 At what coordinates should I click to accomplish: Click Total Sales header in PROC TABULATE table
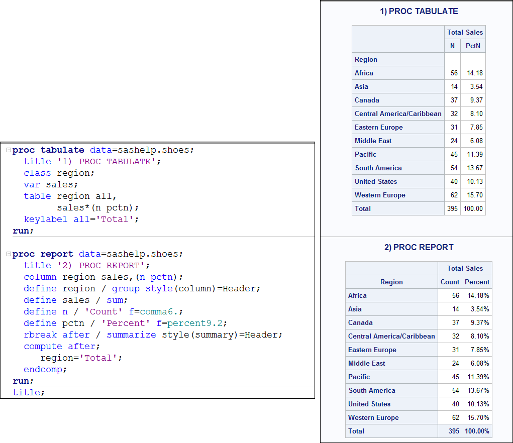(x=465, y=32)
